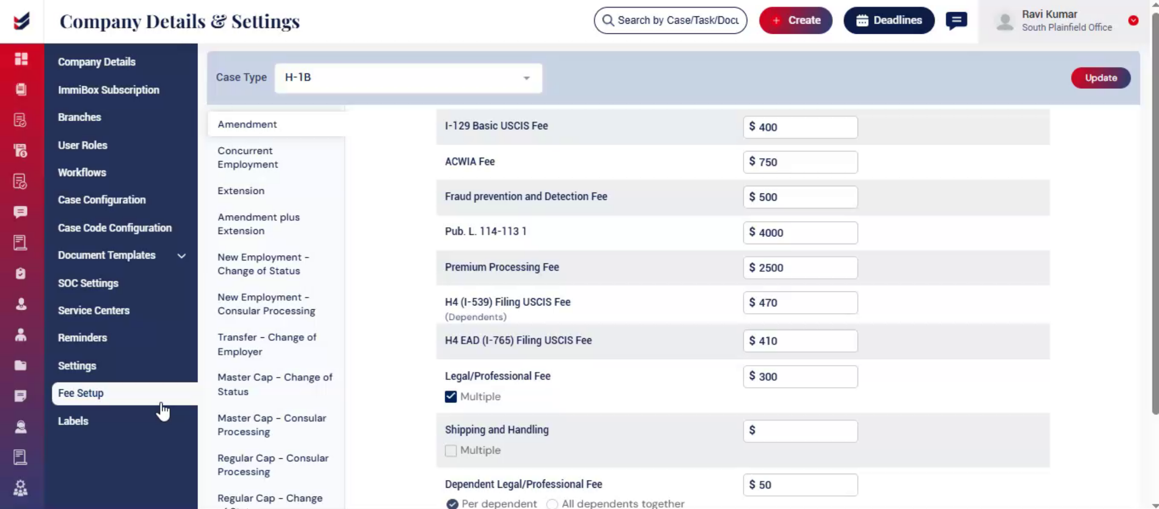Expand Document Templates chevron
The width and height of the screenshot is (1159, 509).
click(182, 256)
